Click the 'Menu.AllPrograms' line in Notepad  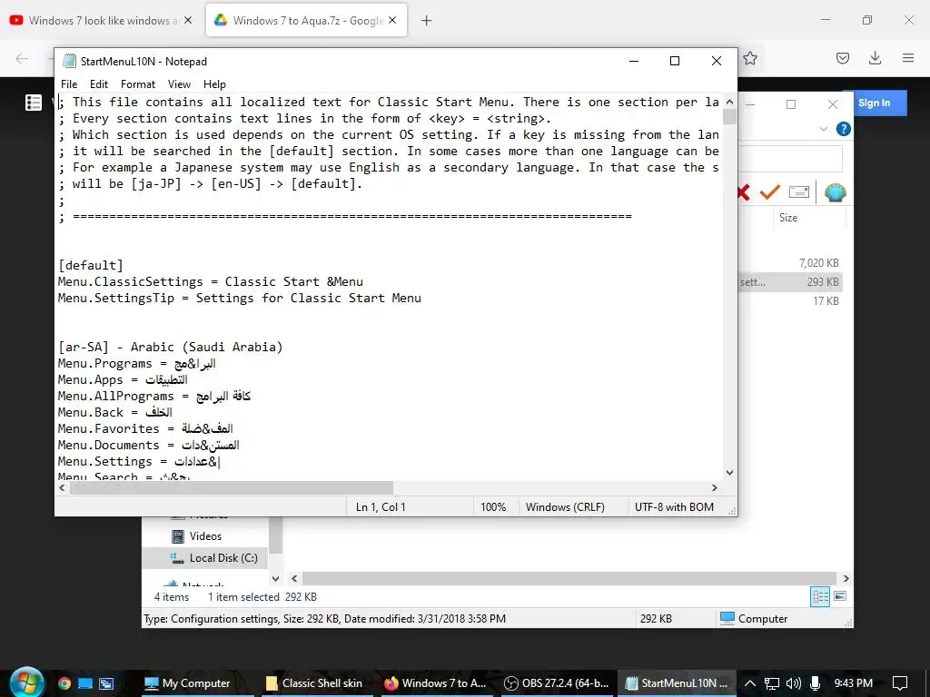click(154, 396)
